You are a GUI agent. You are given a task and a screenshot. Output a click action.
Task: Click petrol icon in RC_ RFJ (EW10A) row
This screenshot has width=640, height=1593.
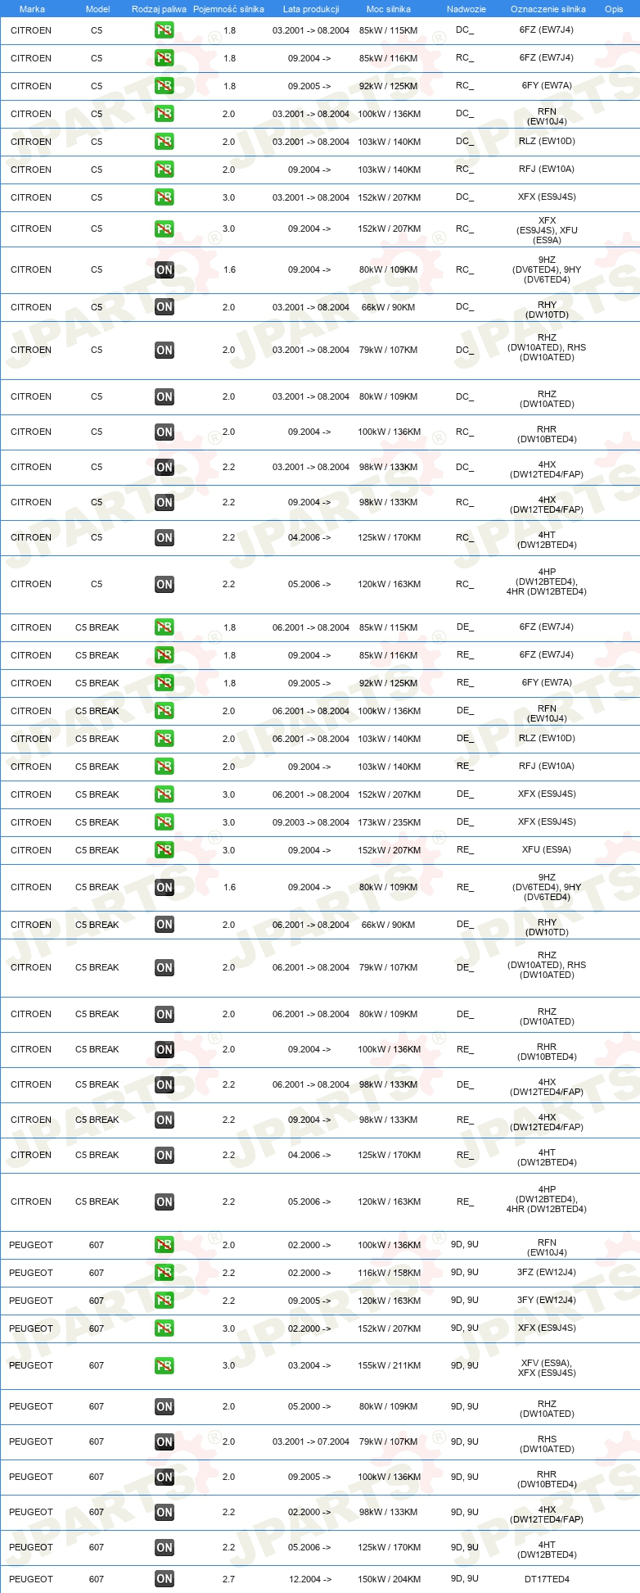164,170
